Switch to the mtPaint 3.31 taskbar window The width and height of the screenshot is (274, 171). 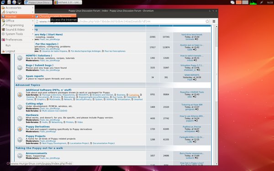coord(68,2)
